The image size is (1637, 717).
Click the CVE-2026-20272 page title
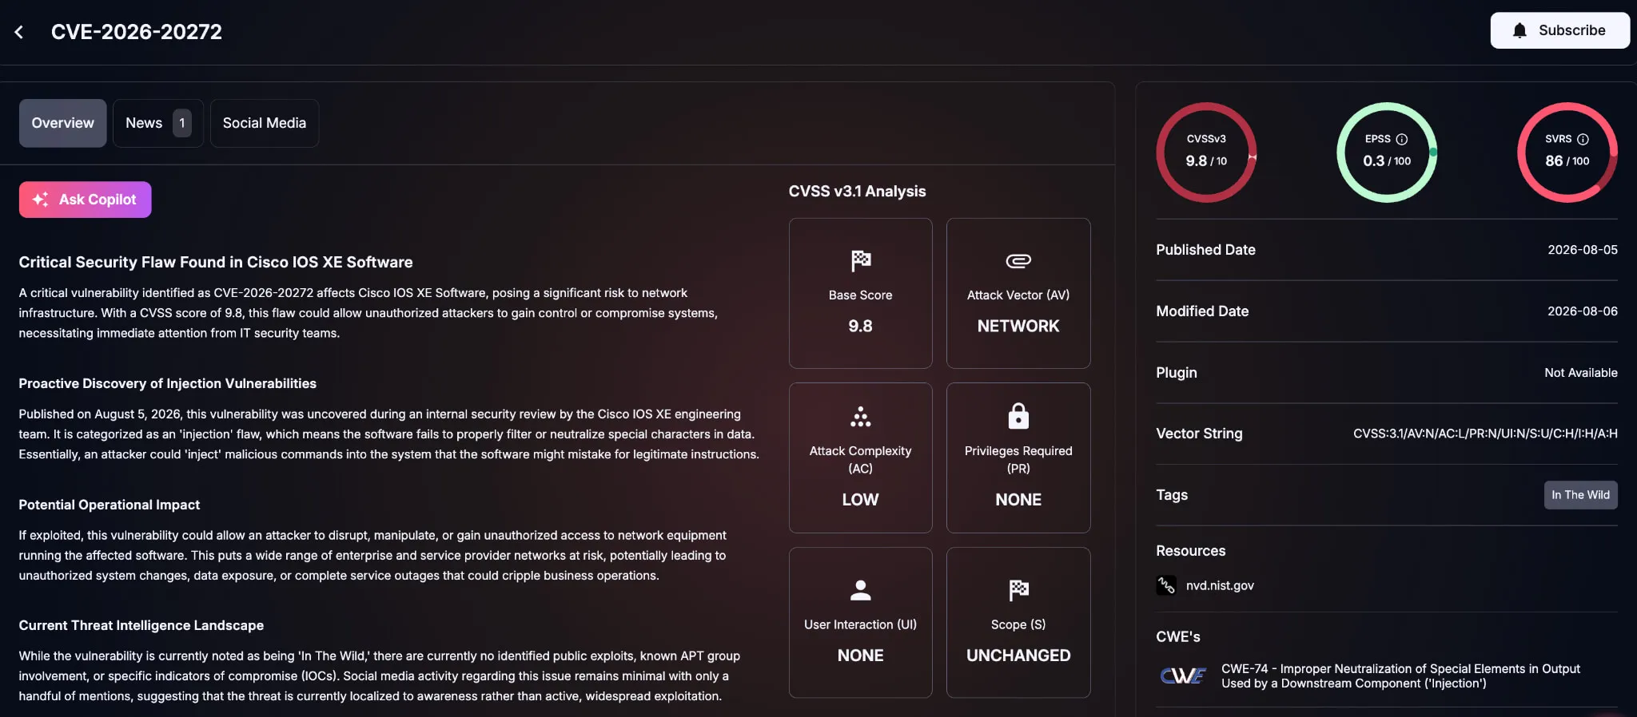137,32
